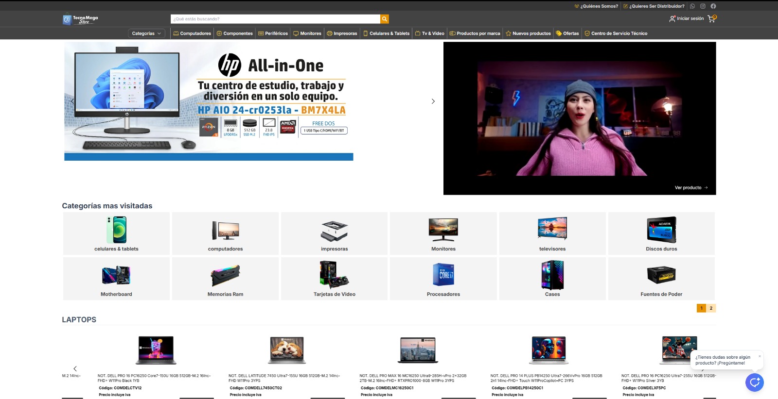Go to category page 2
The width and height of the screenshot is (778, 399).
click(711, 308)
